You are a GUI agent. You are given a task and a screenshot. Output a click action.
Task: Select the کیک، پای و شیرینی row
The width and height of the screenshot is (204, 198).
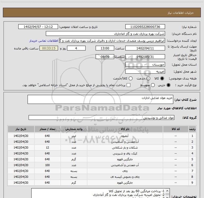(x=102, y=154)
